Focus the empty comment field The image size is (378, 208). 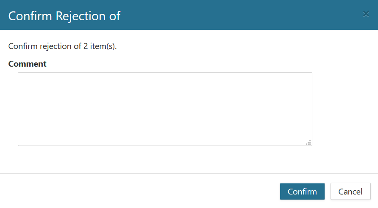click(x=165, y=109)
